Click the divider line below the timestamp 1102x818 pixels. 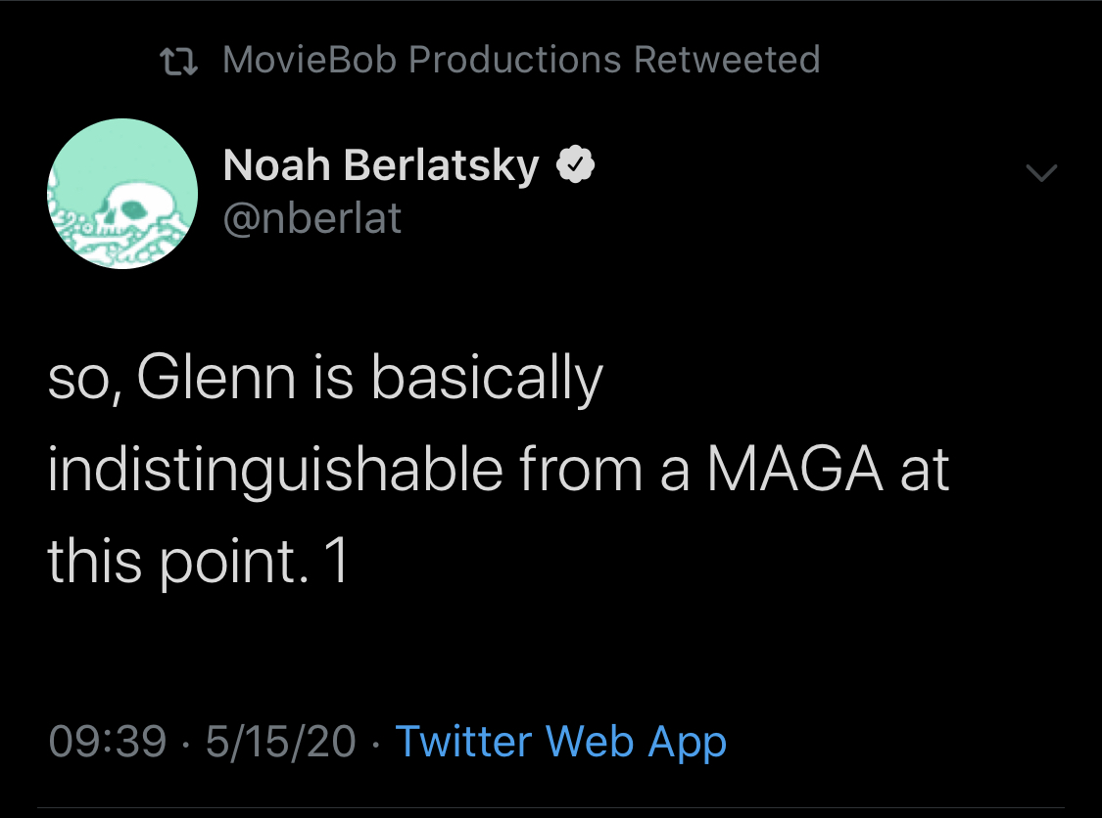tap(551, 807)
